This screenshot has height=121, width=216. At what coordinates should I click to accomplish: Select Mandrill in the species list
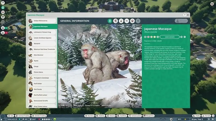point(42,43)
